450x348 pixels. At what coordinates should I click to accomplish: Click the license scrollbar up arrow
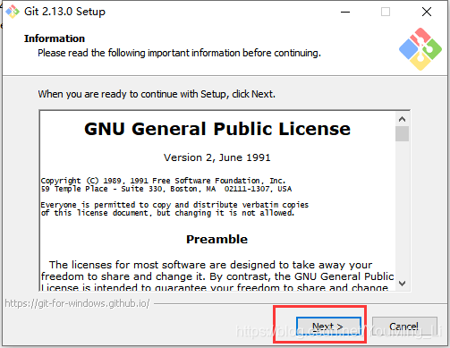(x=402, y=119)
